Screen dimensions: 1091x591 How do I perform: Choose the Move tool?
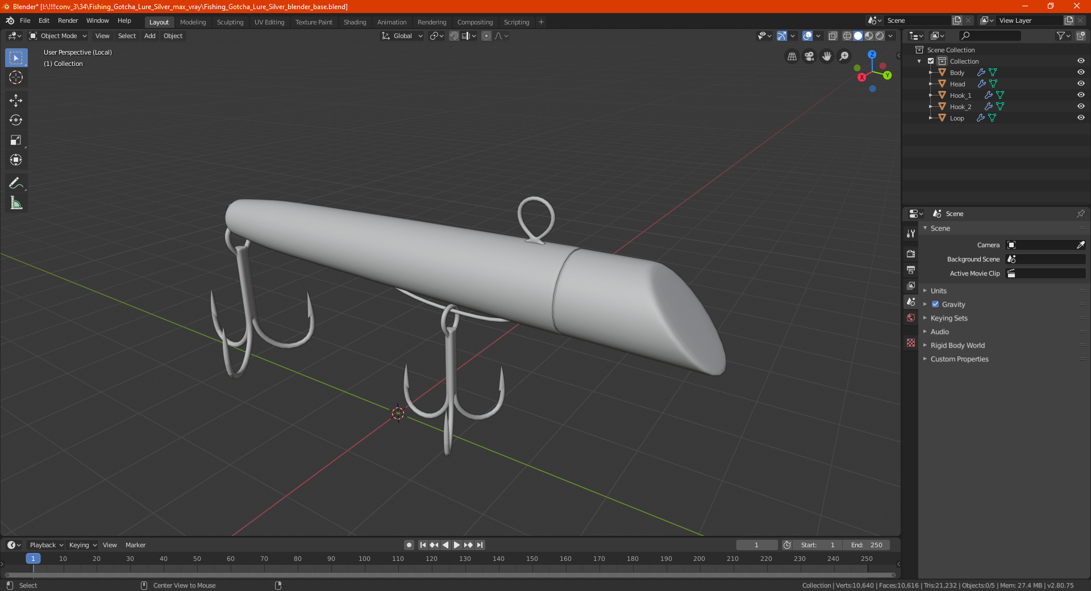pyautogui.click(x=16, y=101)
